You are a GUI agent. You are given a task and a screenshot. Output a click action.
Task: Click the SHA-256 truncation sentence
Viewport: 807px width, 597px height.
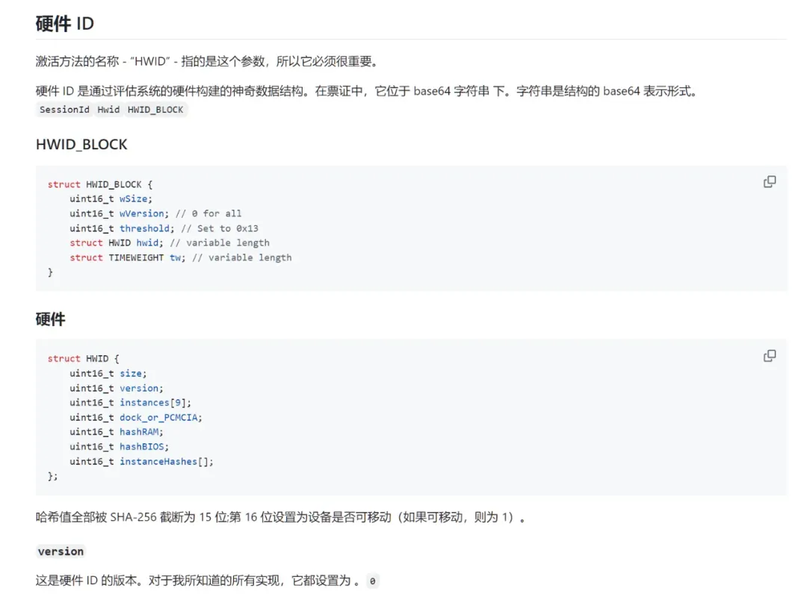coord(280,517)
